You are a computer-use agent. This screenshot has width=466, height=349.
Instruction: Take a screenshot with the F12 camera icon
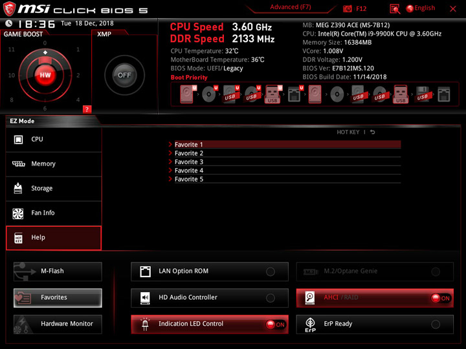pyautogui.click(x=347, y=9)
